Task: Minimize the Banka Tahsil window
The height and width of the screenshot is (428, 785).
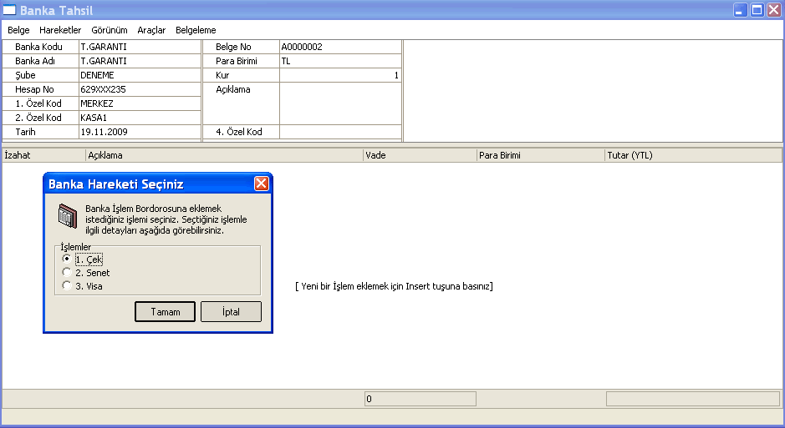Action: click(x=741, y=10)
